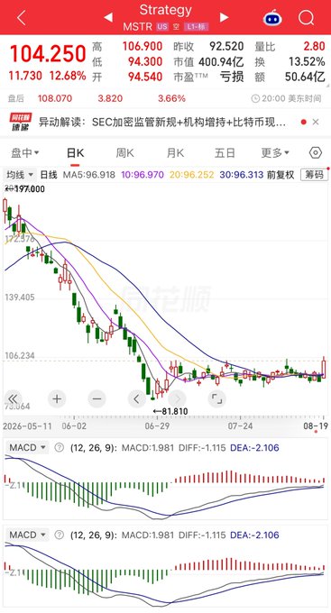
Task: Tap the Strategy stock title
Action: pos(166,10)
